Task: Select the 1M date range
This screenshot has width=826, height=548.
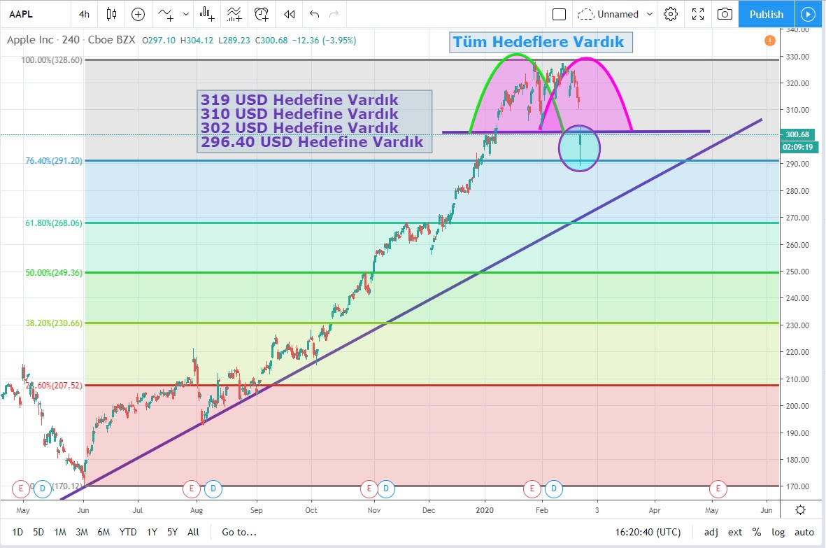Action: click(60, 532)
